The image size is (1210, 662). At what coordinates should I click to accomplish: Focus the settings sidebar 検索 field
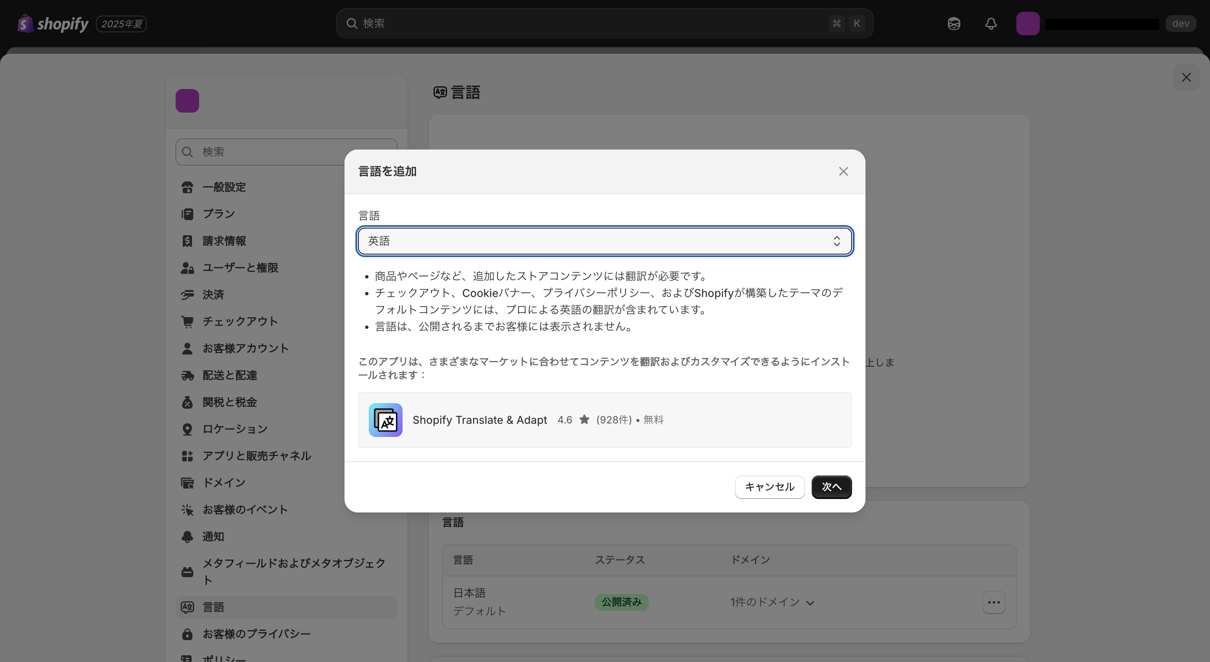tap(286, 152)
